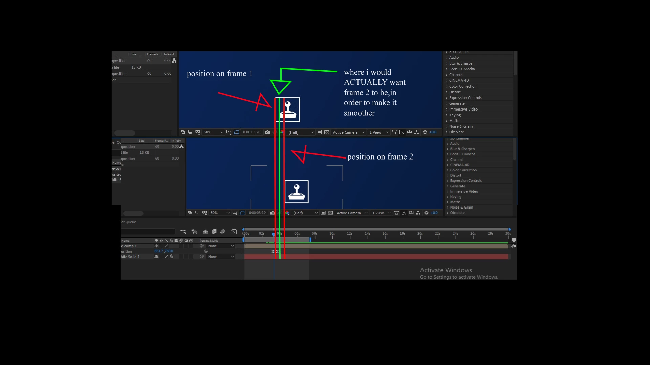
Task: Open the Graph Editor in timeline
Action: [234, 232]
